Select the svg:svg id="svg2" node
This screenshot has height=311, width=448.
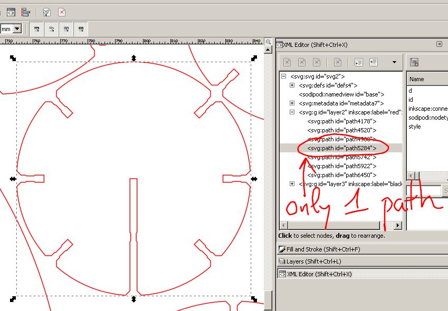point(318,76)
